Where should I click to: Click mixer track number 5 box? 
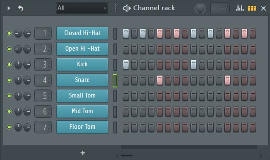pyautogui.click(x=43, y=96)
